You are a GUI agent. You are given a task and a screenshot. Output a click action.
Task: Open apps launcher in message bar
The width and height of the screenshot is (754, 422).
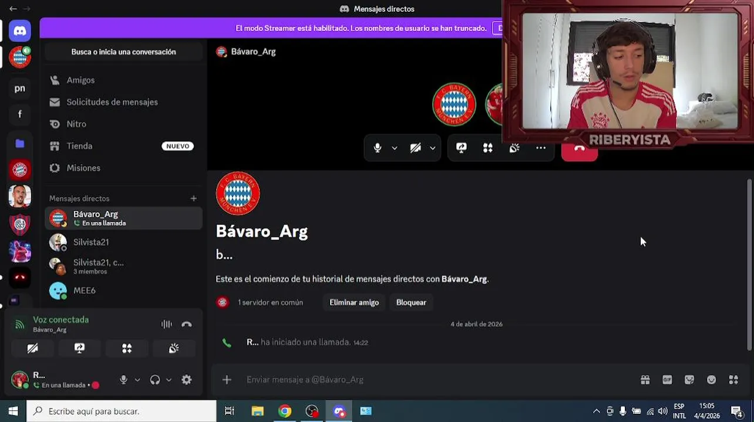[x=733, y=380]
